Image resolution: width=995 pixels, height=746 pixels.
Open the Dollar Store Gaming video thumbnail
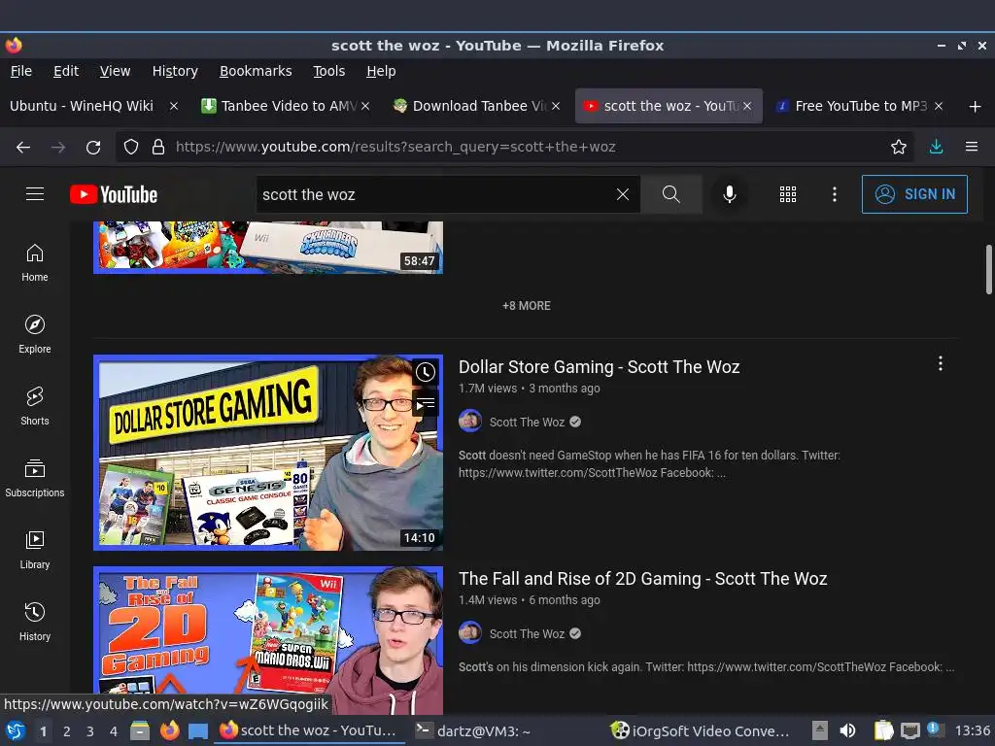(268, 453)
